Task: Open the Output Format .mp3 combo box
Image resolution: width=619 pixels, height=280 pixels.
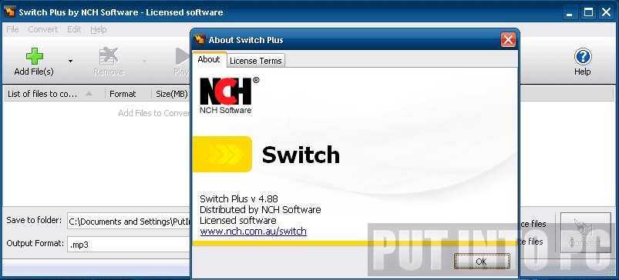Action: (x=129, y=244)
